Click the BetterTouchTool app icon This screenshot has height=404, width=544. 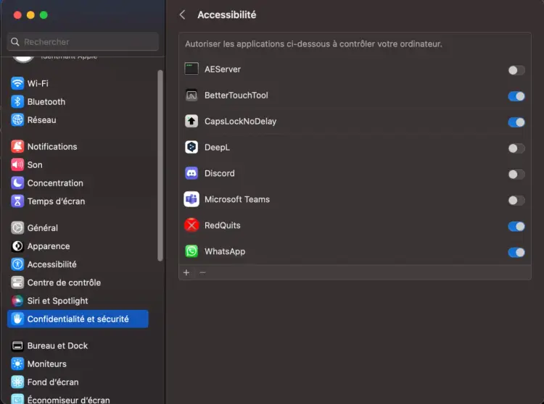click(191, 95)
